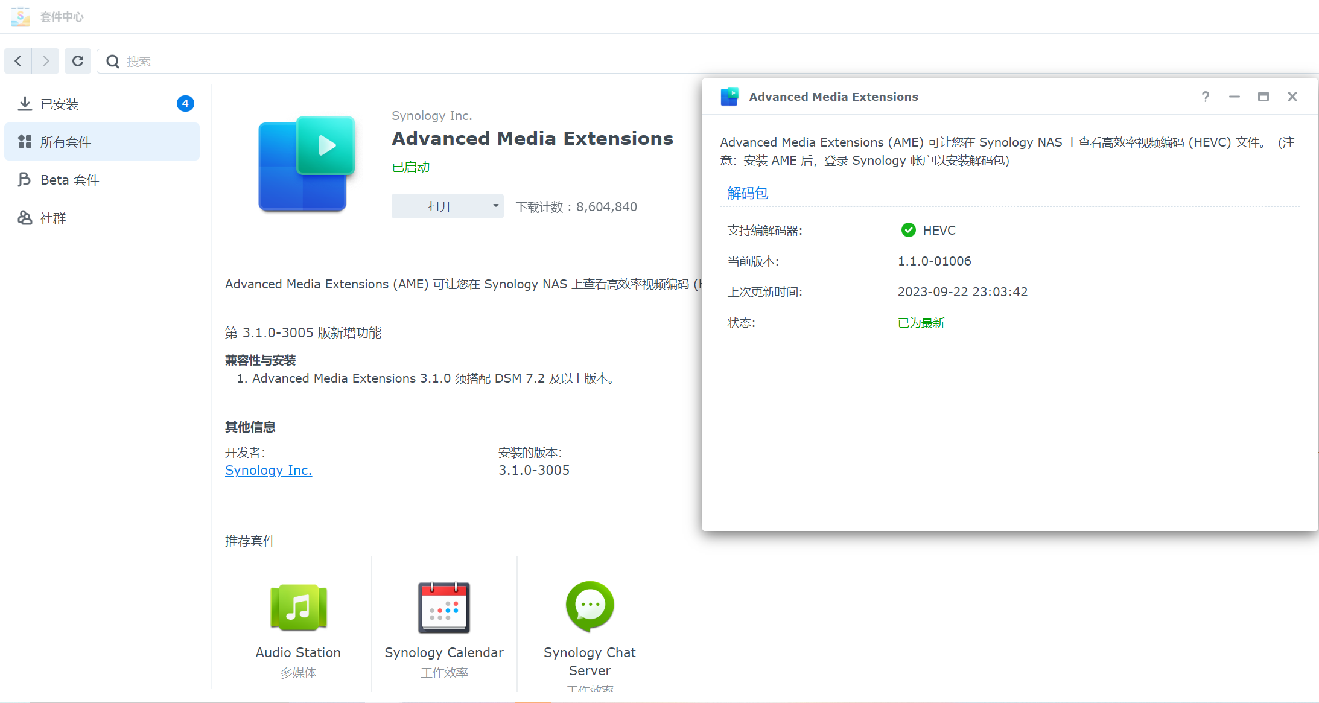Click the installed version 3.1.0-3005

(534, 471)
